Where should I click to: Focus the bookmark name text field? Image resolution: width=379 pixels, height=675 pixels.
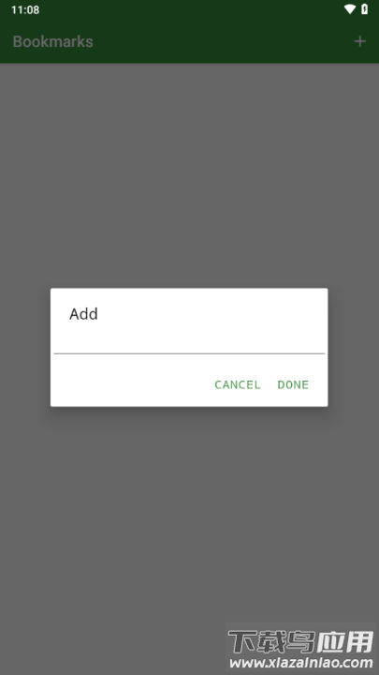point(189,342)
